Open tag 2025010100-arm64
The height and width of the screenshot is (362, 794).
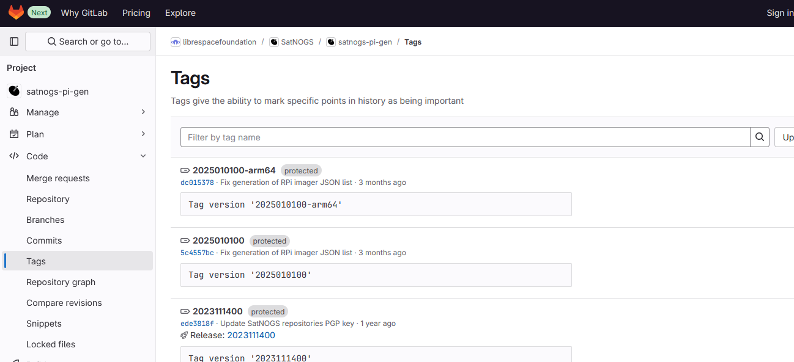(234, 170)
